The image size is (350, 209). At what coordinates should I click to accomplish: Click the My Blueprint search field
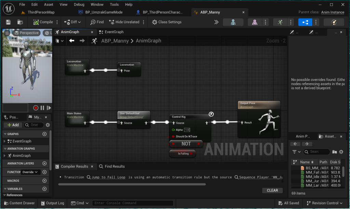34,125
